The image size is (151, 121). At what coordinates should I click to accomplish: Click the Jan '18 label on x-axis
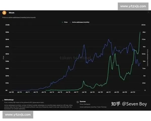84,93
